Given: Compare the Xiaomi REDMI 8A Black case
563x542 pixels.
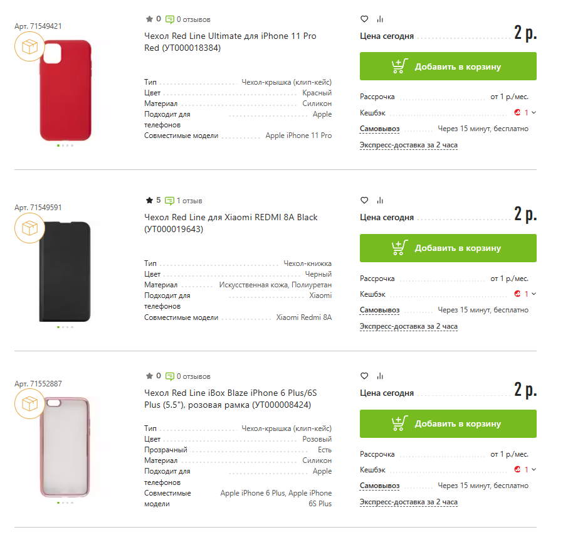Looking at the screenshot, I should click(x=380, y=200).
